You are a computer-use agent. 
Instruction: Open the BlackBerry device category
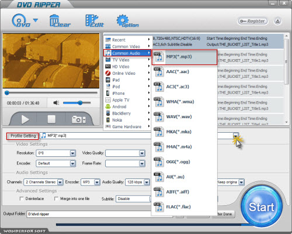[127, 113]
